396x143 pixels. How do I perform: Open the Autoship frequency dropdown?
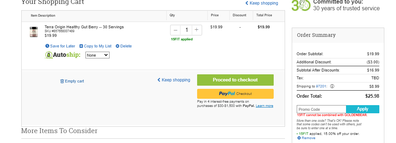point(97,55)
